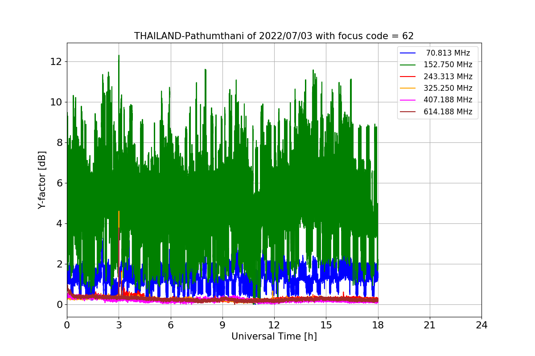The image size is (535, 356).
Task: Click the blue line swatch in the legend
Action: point(408,53)
